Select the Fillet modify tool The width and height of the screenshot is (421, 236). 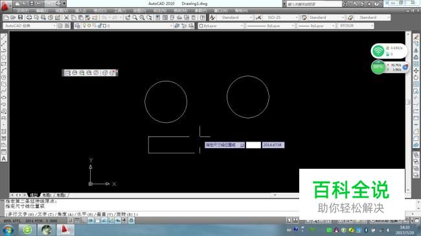click(416, 138)
